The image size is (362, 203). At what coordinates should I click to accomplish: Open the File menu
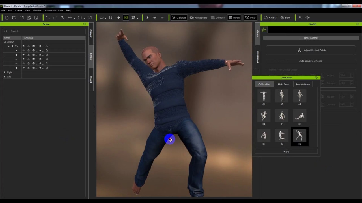click(x=3, y=10)
